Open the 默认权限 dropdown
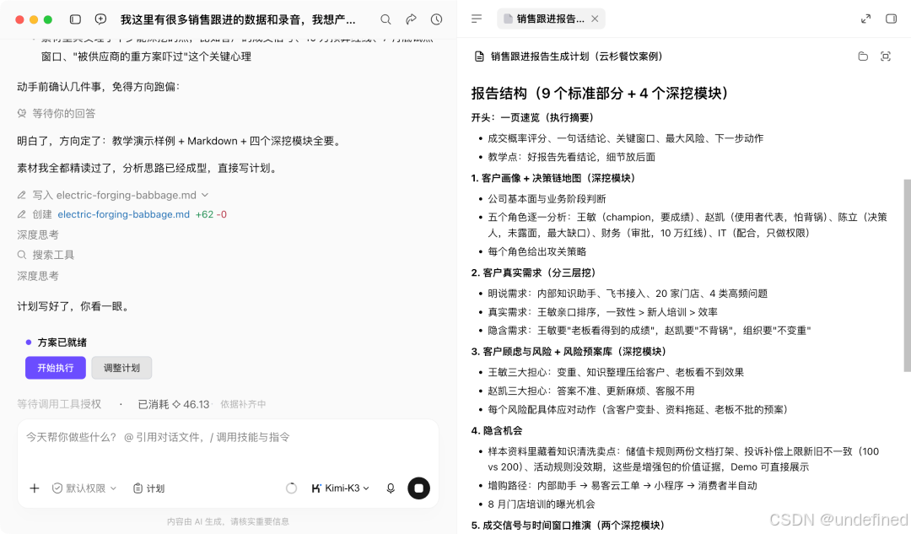Screen dimensions: 911x534 [x=84, y=488]
